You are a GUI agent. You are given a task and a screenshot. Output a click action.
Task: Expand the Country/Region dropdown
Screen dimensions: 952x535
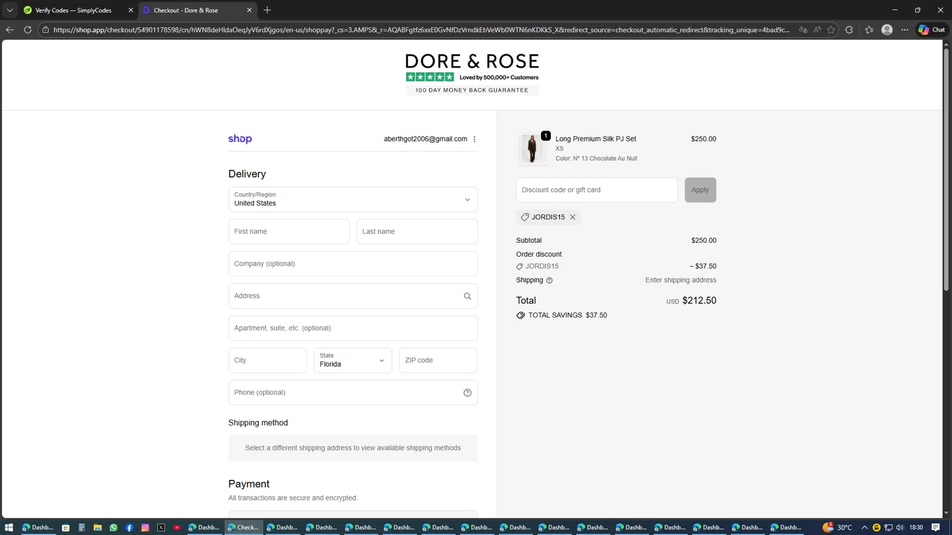(353, 200)
